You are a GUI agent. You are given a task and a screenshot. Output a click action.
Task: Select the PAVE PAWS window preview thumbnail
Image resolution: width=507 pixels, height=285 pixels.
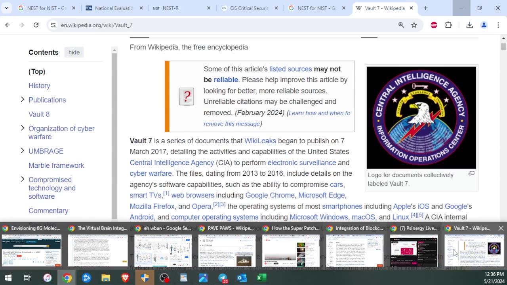pyautogui.click(x=227, y=251)
